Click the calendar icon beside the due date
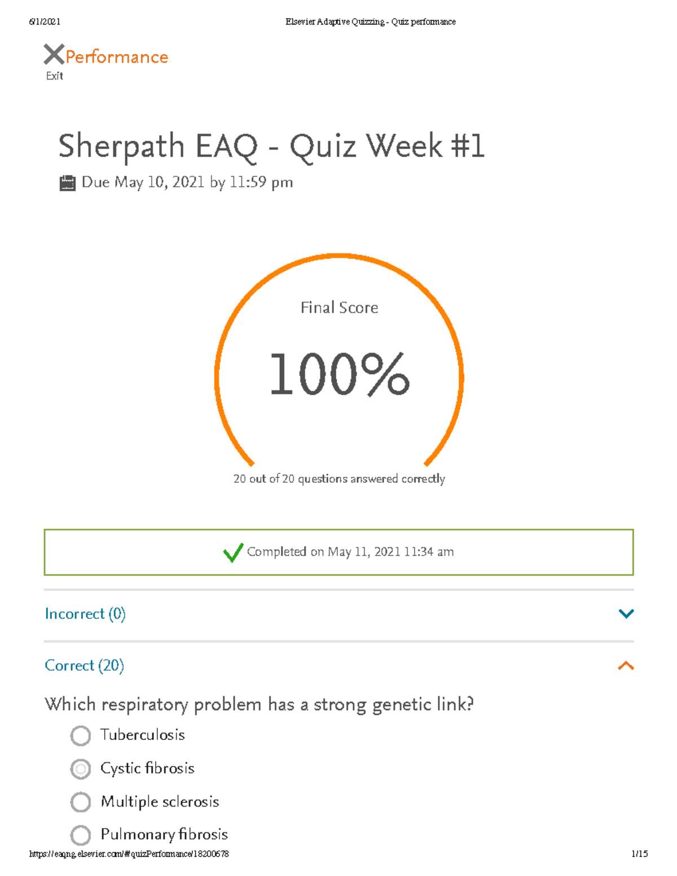Image resolution: width=677 pixels, height=876 pixels. click(68, 182)
